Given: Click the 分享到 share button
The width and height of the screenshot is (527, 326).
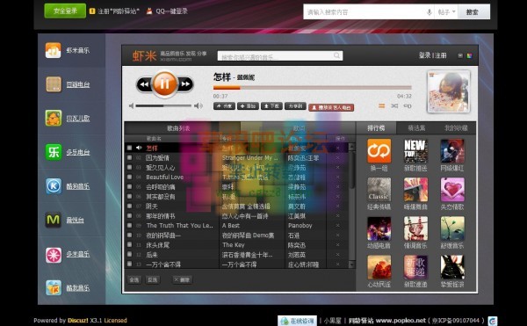Looking at the screenshot, I should [x=295, y=106].
